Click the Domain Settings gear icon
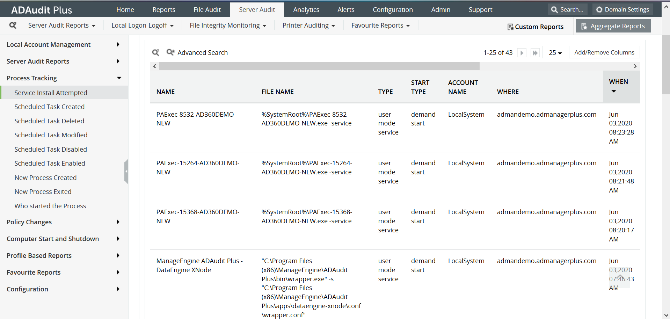The width and height of the screenshot is (670, 319). 600,9
